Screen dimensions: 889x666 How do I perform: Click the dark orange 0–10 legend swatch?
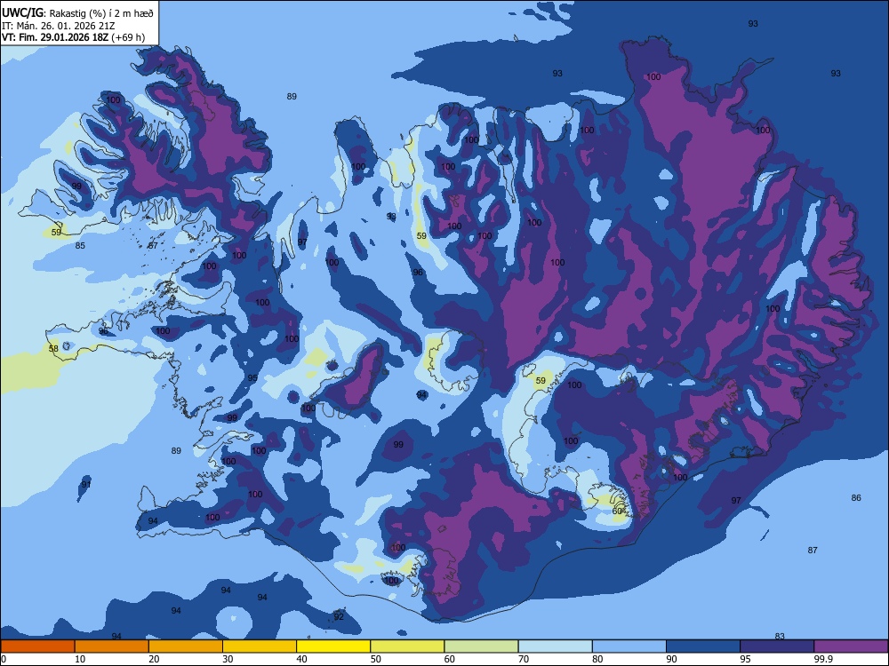(37, 646)
